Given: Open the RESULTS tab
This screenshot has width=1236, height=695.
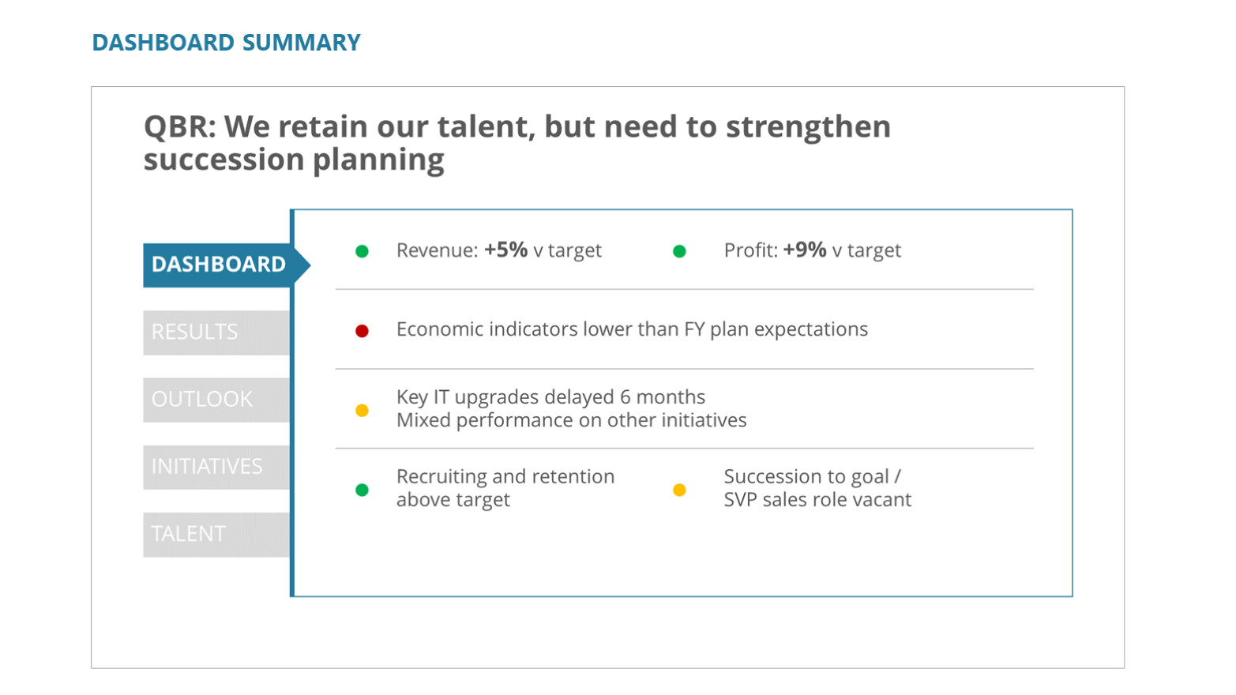Looking at the screenshot, I should (x=216, y=332).
